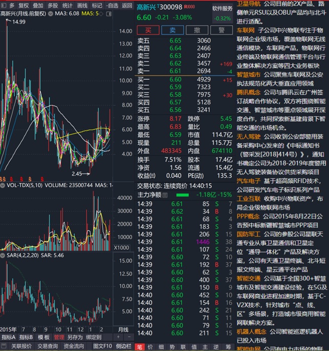This screenshot has height=351, width=329.
Task: Toggle the 侧边栏 sidebar
Action: [123, 346]
